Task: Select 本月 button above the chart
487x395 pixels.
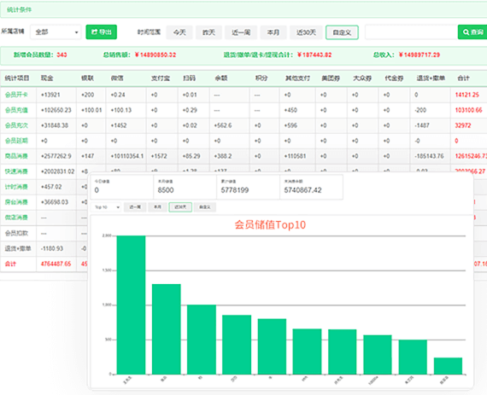Action: point(157,206)
